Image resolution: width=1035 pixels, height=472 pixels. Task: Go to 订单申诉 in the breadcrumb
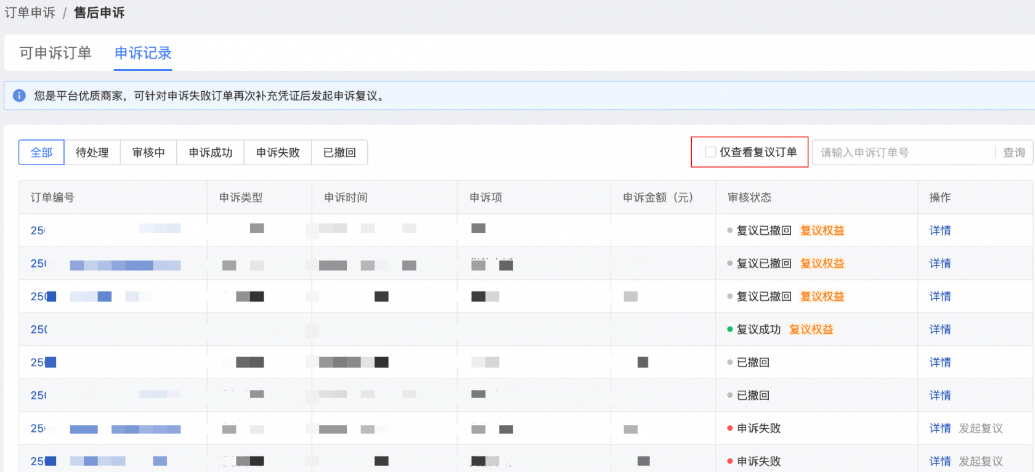click(30, 13)
